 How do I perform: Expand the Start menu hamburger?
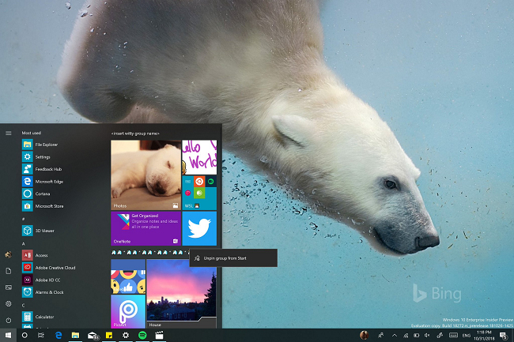[x=9, y=133]
